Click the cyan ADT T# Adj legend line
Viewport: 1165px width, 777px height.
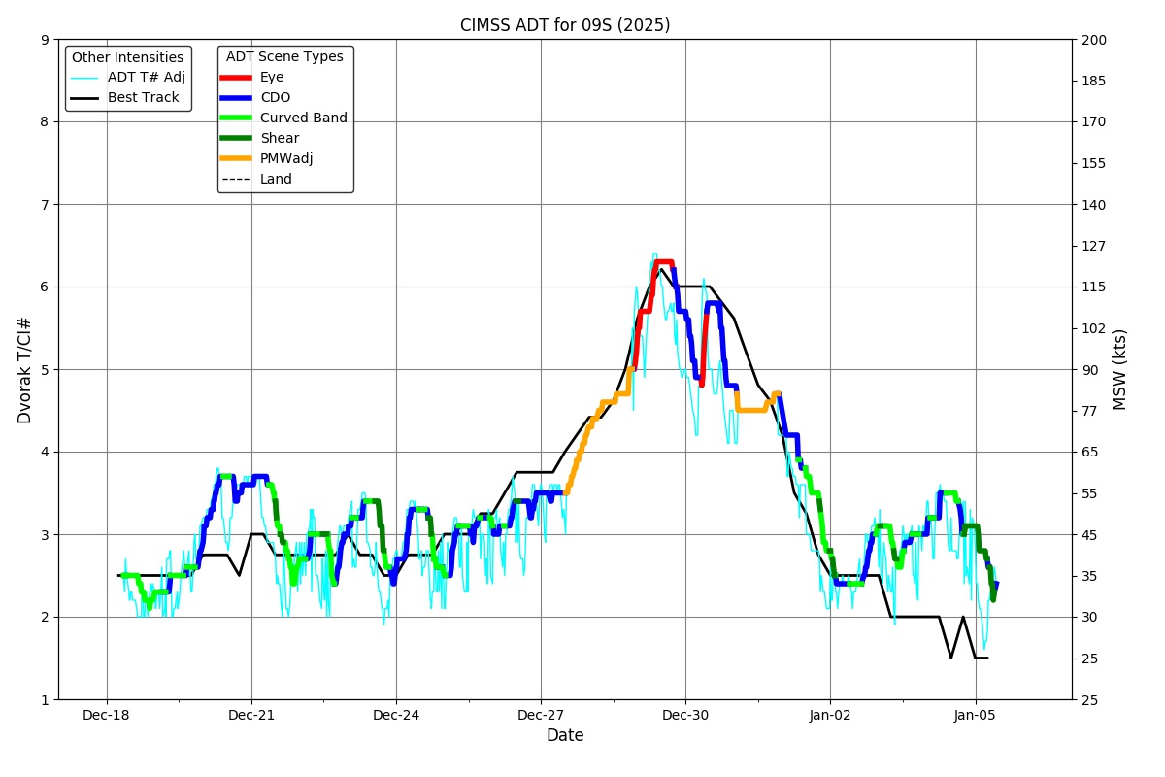[x=84, y=78]
